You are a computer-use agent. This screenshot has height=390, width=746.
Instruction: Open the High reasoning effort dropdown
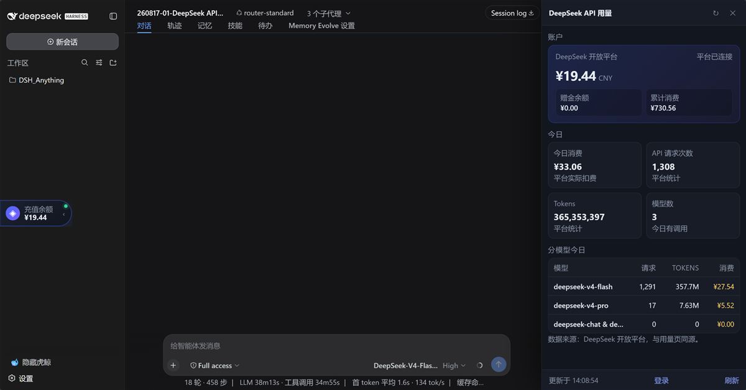(454, 366)
